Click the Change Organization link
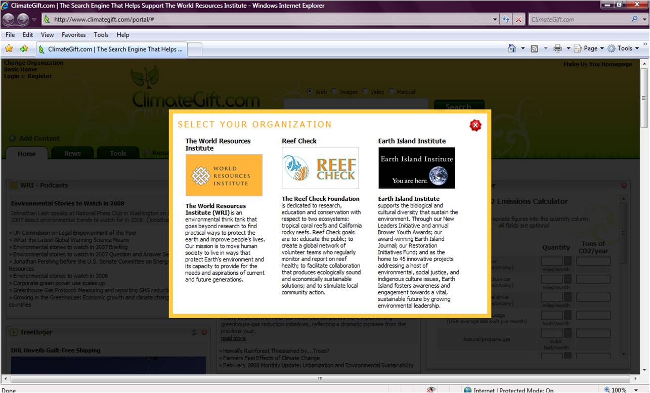The image size is (650, 393). coord(33,63)
